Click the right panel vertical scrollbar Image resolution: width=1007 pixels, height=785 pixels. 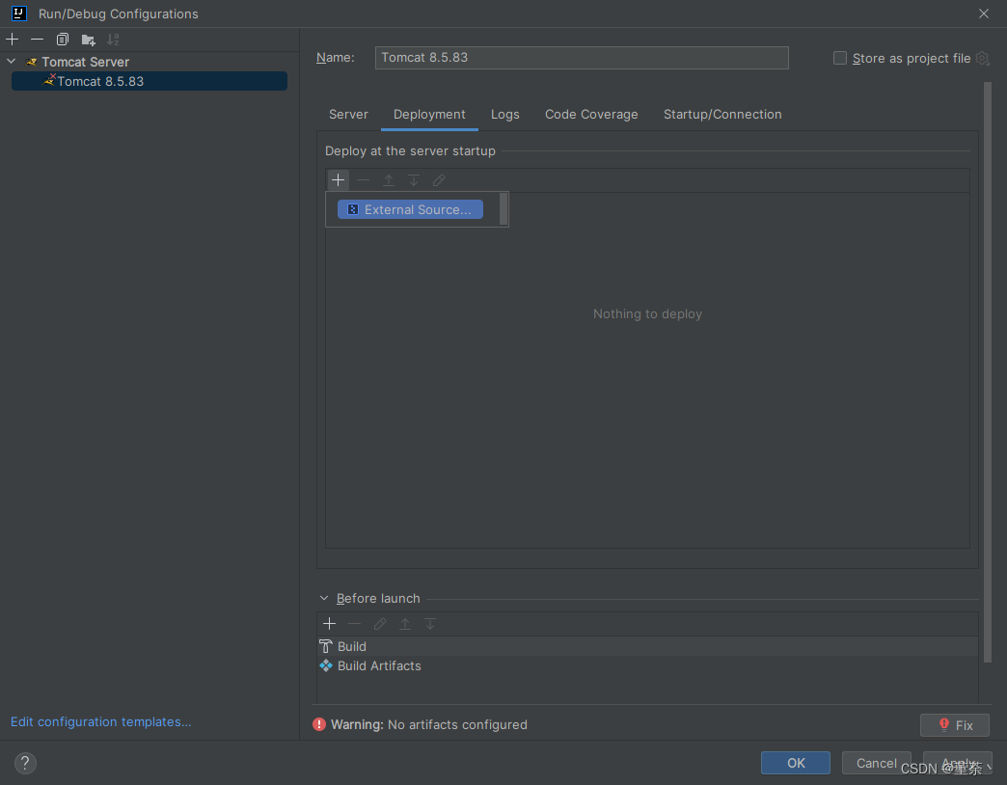coord(987,372)
